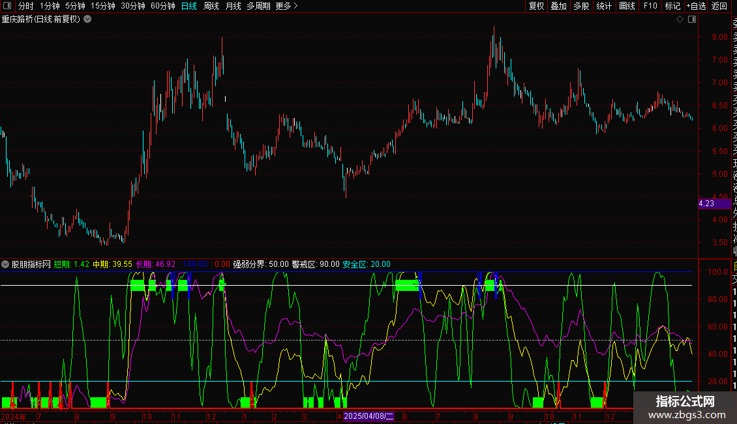Screen dimensions: 737x424
Task: Select the 日线 daily tab
Action: [x=189, y=6]
